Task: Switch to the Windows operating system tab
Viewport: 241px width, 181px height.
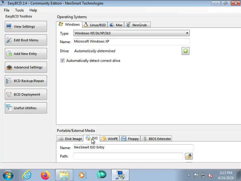Action: [x=69, y=24]
